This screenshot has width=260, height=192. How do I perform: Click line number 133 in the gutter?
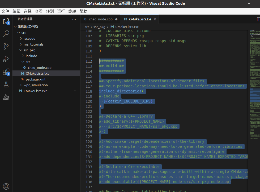tap(89, 167)
